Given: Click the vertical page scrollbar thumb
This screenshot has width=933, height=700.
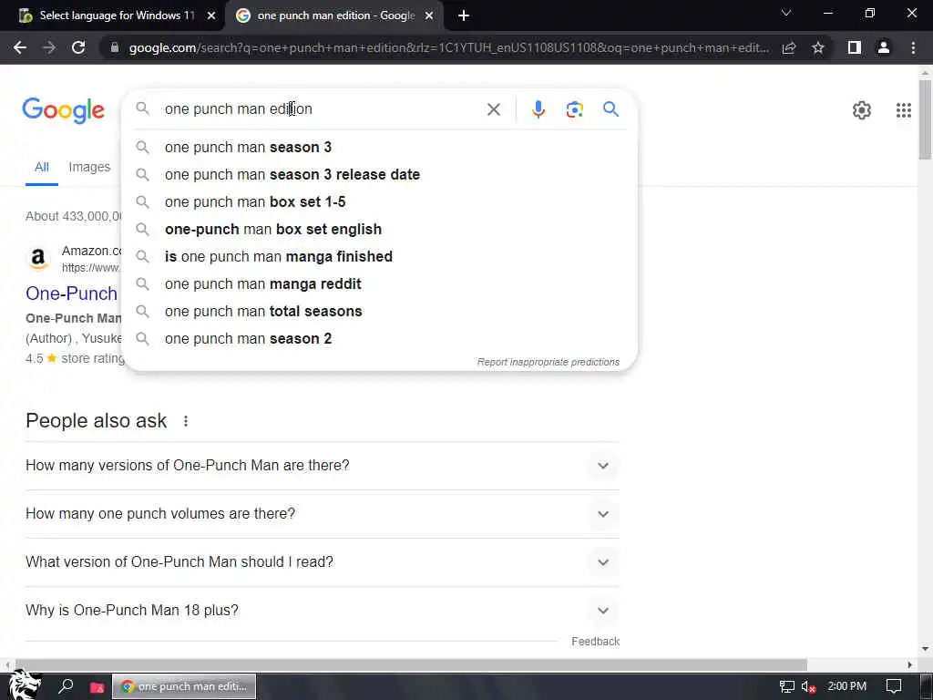Looking at the screenshot, I should [924, 119].
